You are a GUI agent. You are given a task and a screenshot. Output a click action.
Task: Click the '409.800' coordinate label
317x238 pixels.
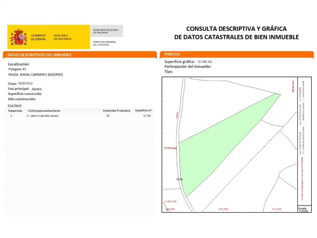point(170,209)
